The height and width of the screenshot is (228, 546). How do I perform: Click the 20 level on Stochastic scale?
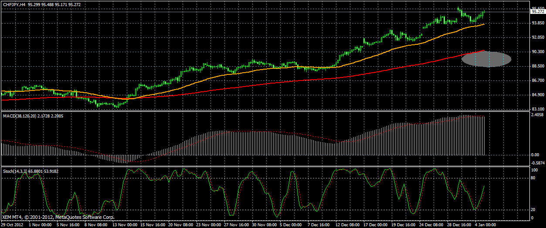(x=533, y=209)
